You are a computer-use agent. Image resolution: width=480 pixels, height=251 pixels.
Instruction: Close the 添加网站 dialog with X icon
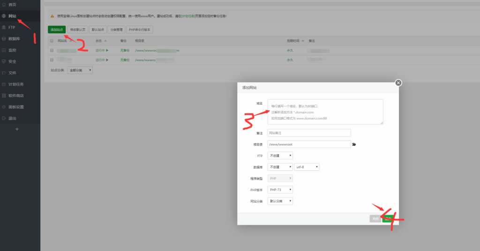(398, 83)
